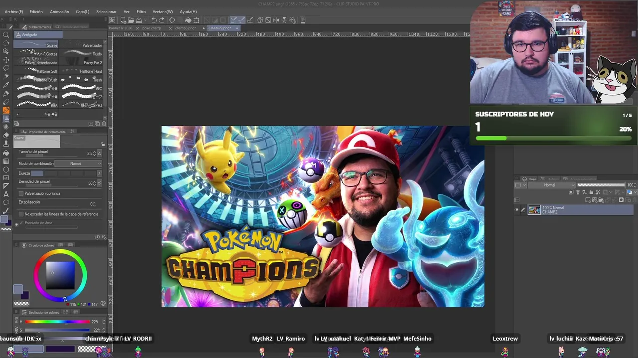The image size is (638, 358).
Task: Click the Open file folder icon
Action: 131,20
